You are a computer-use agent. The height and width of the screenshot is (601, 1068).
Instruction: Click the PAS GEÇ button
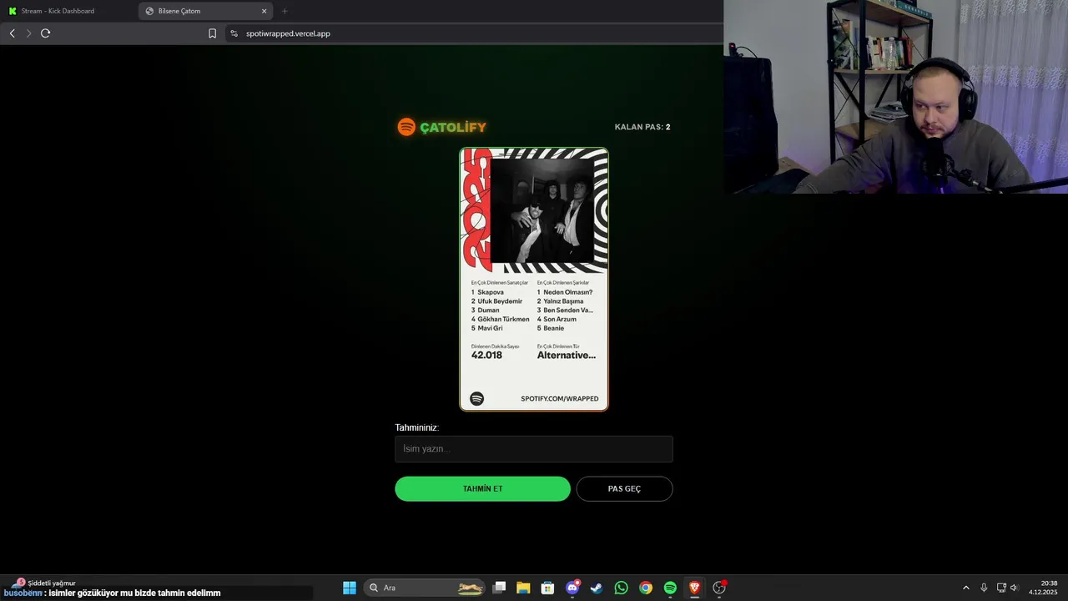(x=624, y=489)
